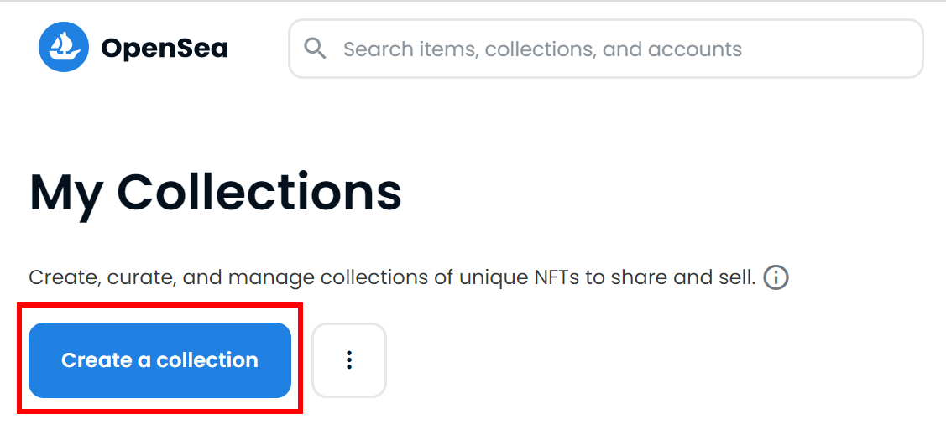
Task: Click the OpenSea sailboat logo icon
Action: pos(63,48)
